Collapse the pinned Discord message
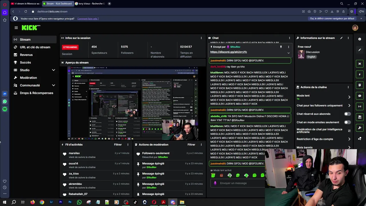366x206 pixels. point(289,53)
